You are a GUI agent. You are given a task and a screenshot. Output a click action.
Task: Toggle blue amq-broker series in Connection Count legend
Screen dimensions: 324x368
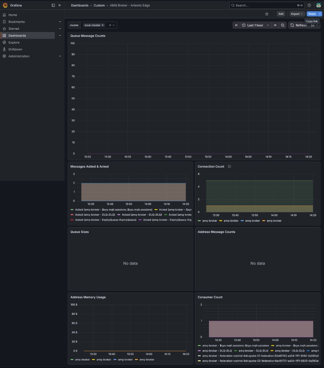[x=252, y=221]
